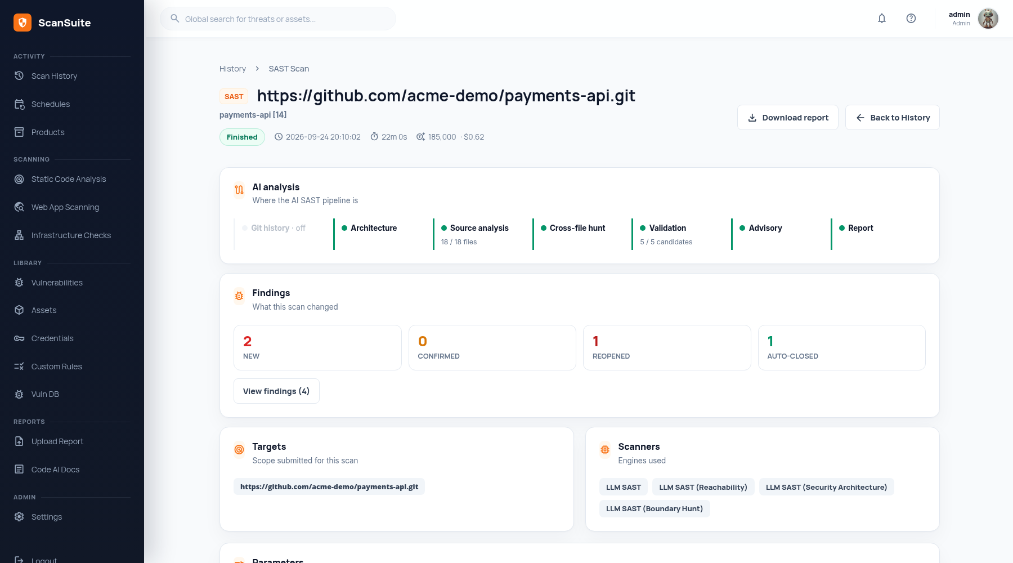Click the Schedules calendar icon
1013x563 pixels.
(19, 104)
